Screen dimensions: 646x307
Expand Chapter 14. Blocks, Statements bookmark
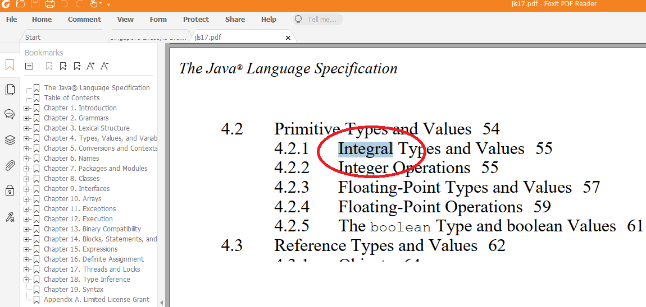pos(26,239)
